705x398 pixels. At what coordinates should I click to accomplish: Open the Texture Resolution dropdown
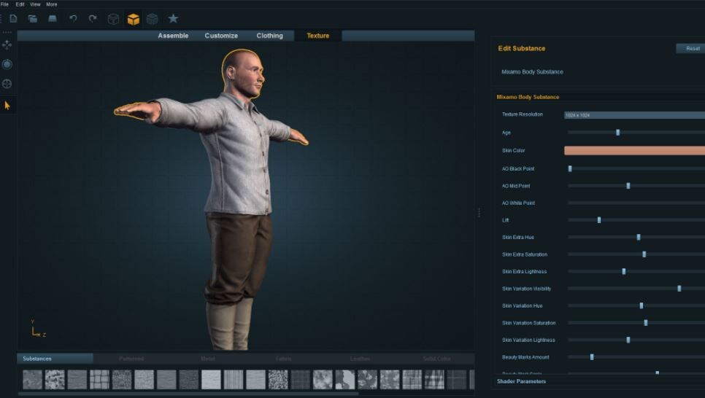(x=634, y=115)
